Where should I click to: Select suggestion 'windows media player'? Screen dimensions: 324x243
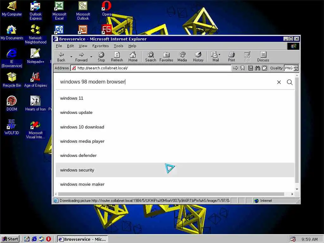pyautogui.click(x=175, y=141)
